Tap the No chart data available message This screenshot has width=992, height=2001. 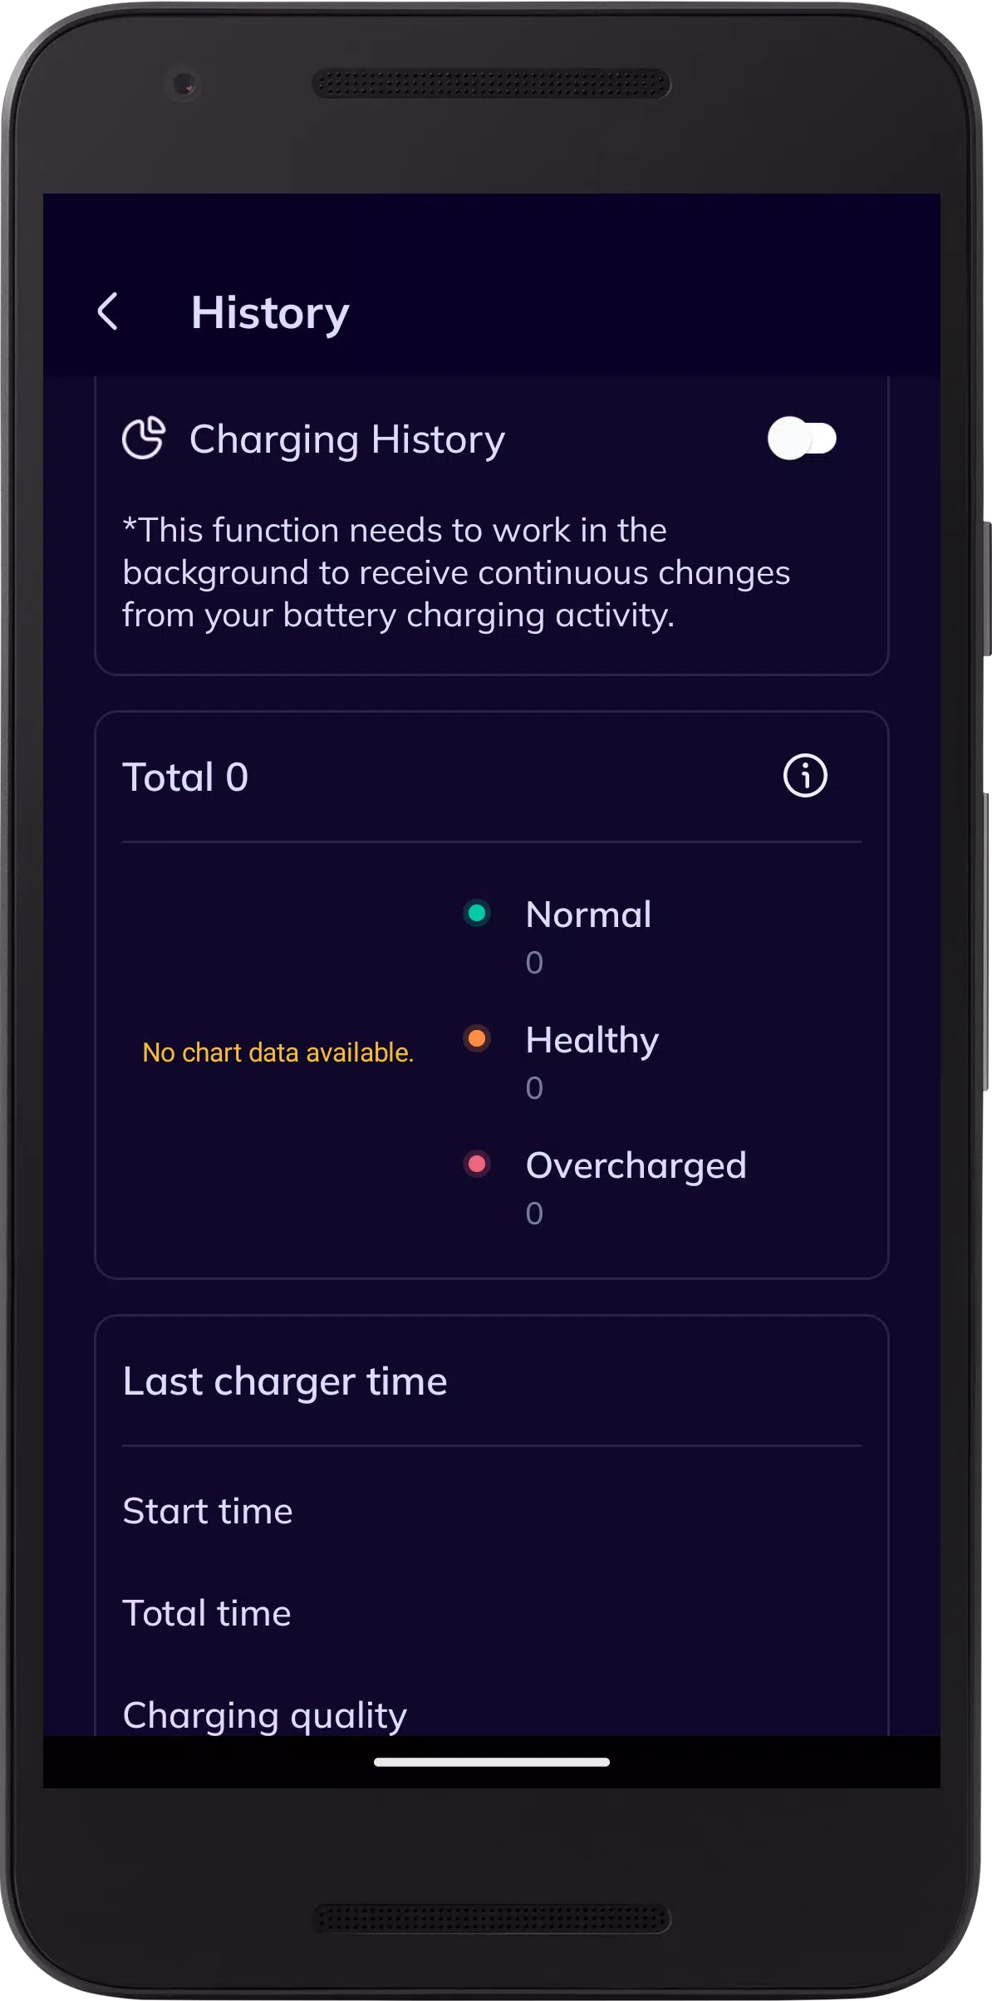[x=278, y=1052]
